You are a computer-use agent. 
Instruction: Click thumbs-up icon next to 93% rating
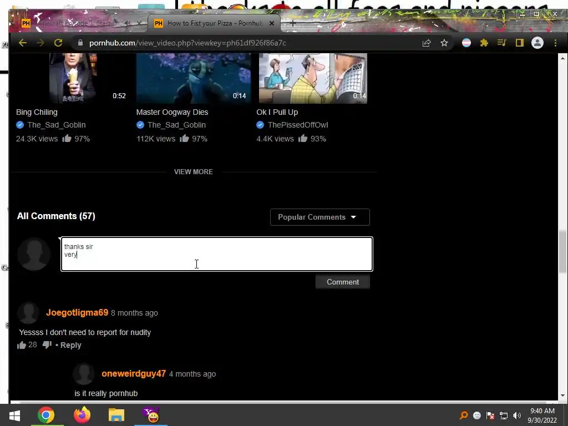303,138
